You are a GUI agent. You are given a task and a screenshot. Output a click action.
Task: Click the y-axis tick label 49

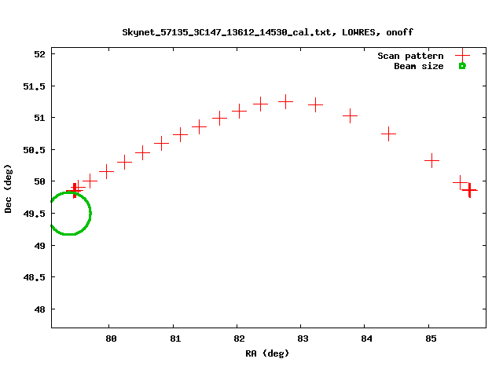pyautogui.click(x=40, y=246)
